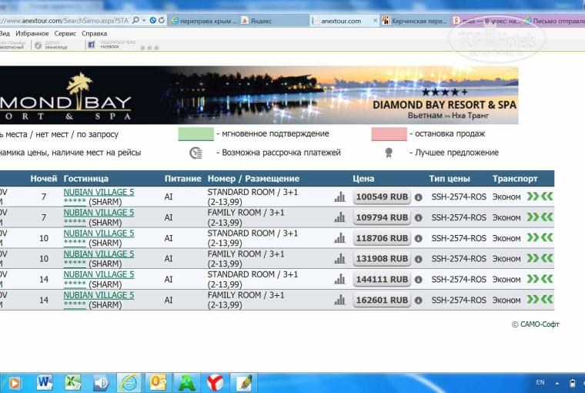This screenshot has width=585, height=393.
Task: Refresh the page with the reload icon
Action: tap(161, 21)
